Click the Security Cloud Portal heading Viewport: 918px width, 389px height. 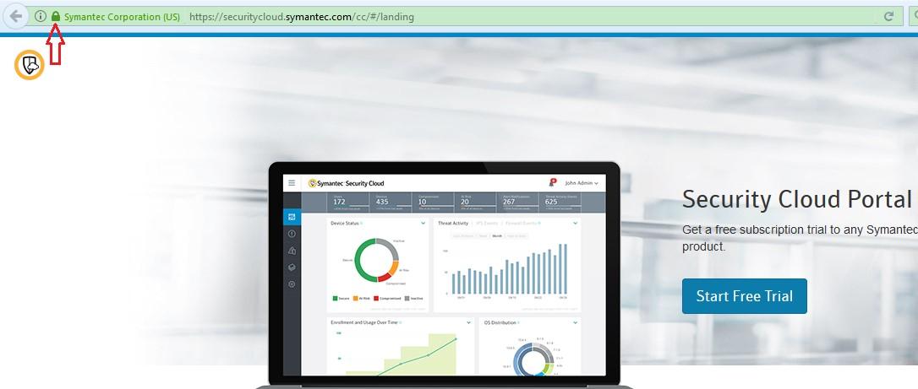799,199
